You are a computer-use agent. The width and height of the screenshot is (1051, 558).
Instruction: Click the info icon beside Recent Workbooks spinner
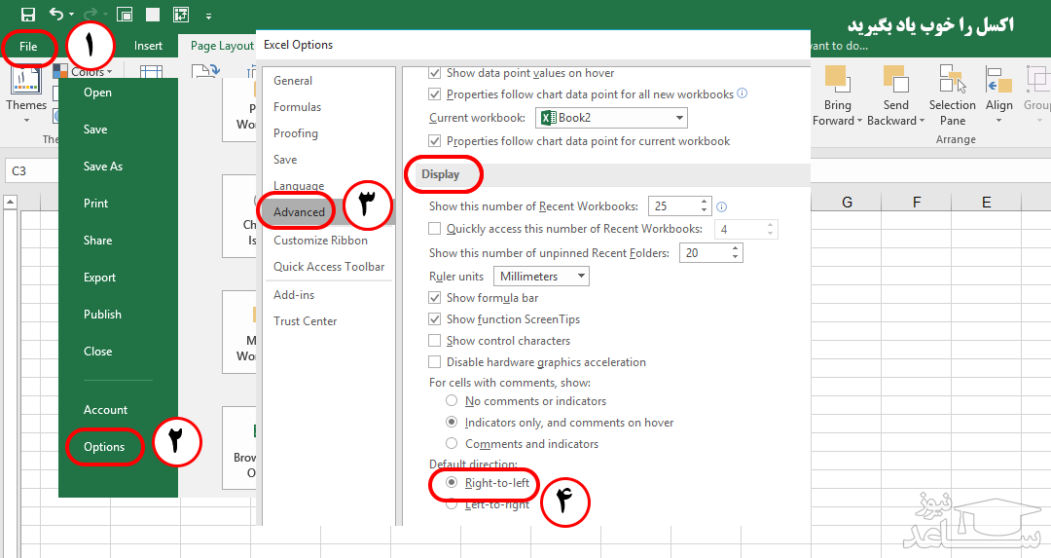tap(721, 206)
